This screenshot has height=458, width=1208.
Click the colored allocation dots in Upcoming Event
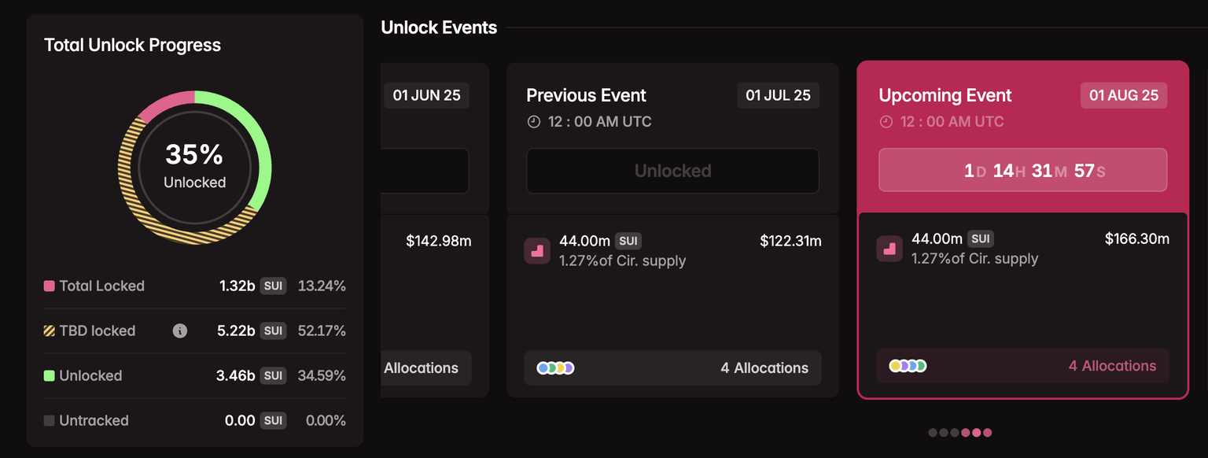[908, 366]
